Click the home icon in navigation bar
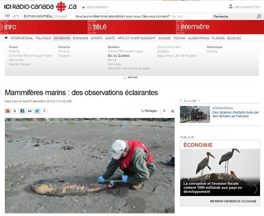This screenshot has width=264, height=216. click(x=6, y=38)
